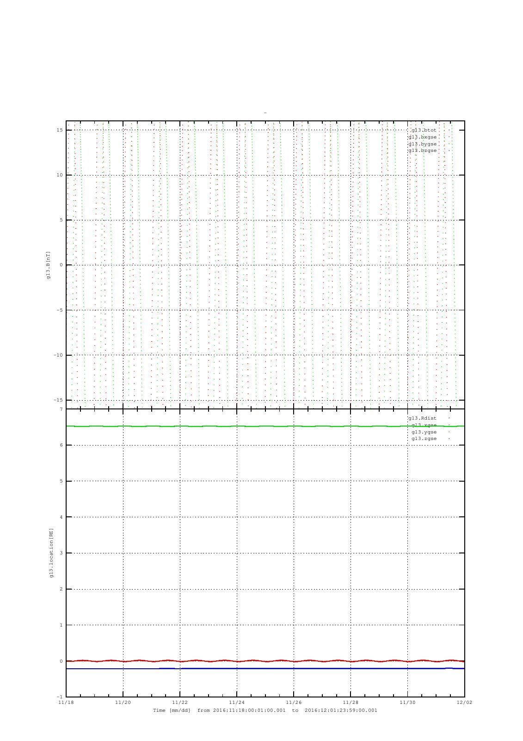Click the 6 tick on location axis

[x=61, y=445]
